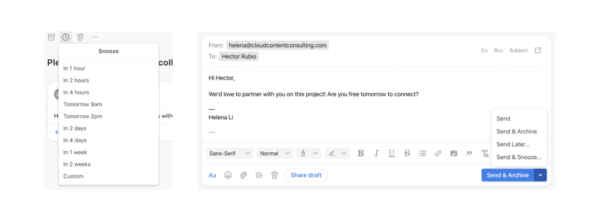Choose Send Later... from send menu
The image size is (600, 222).
point(513,144)
